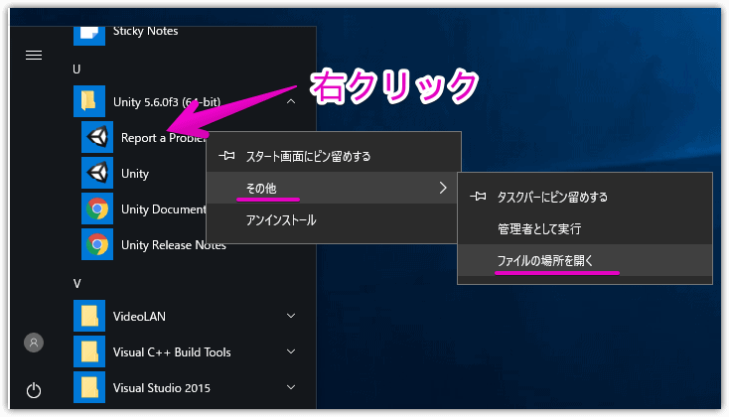729x417 pixels.
Task: Click the Unity 5.6.0f3 (64-bit) label
Action: point(167,102)
